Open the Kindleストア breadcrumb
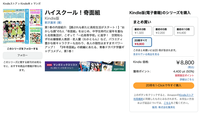This screenshot has height=114, width=201. (x=10, y=4)
